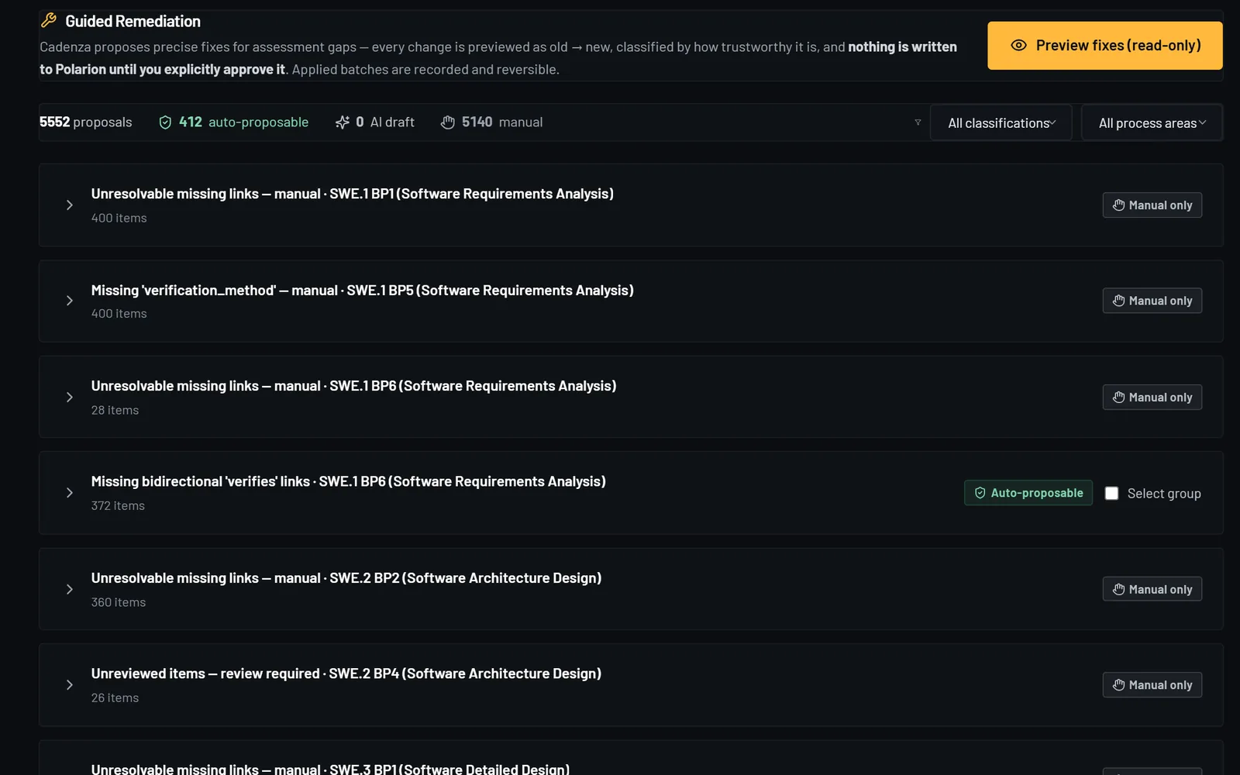Click the Auto-proposable badge
The height and width of the screenshot is (775, 1240).
click(x=1028, y=493)
